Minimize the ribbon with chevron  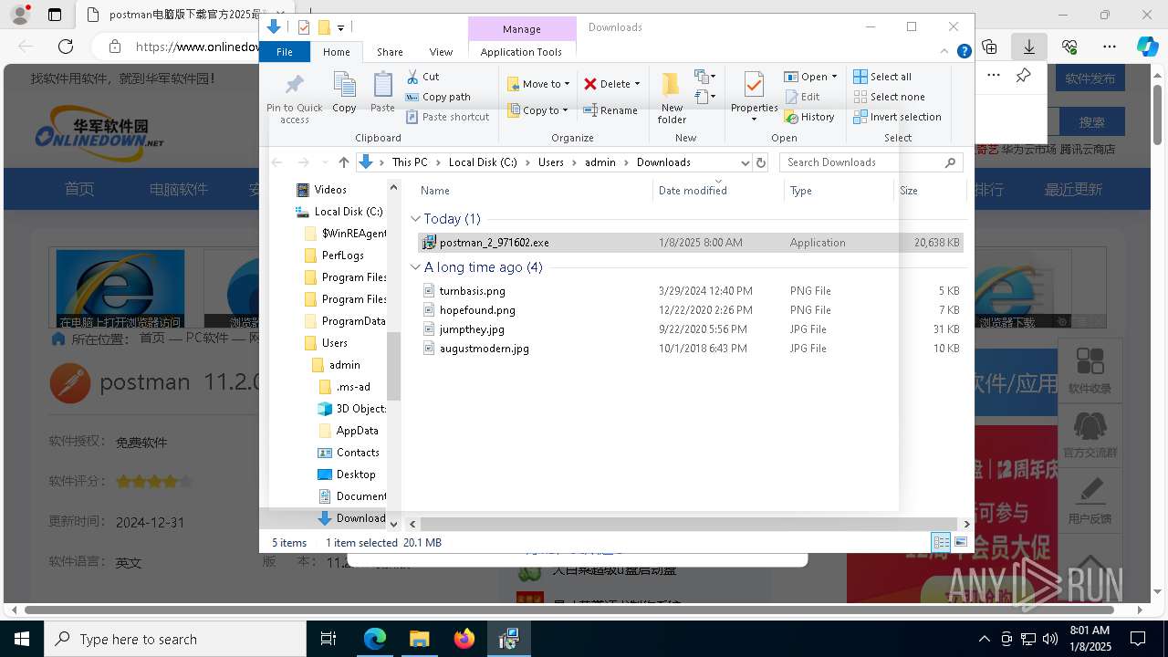click(x=945, y=52)
